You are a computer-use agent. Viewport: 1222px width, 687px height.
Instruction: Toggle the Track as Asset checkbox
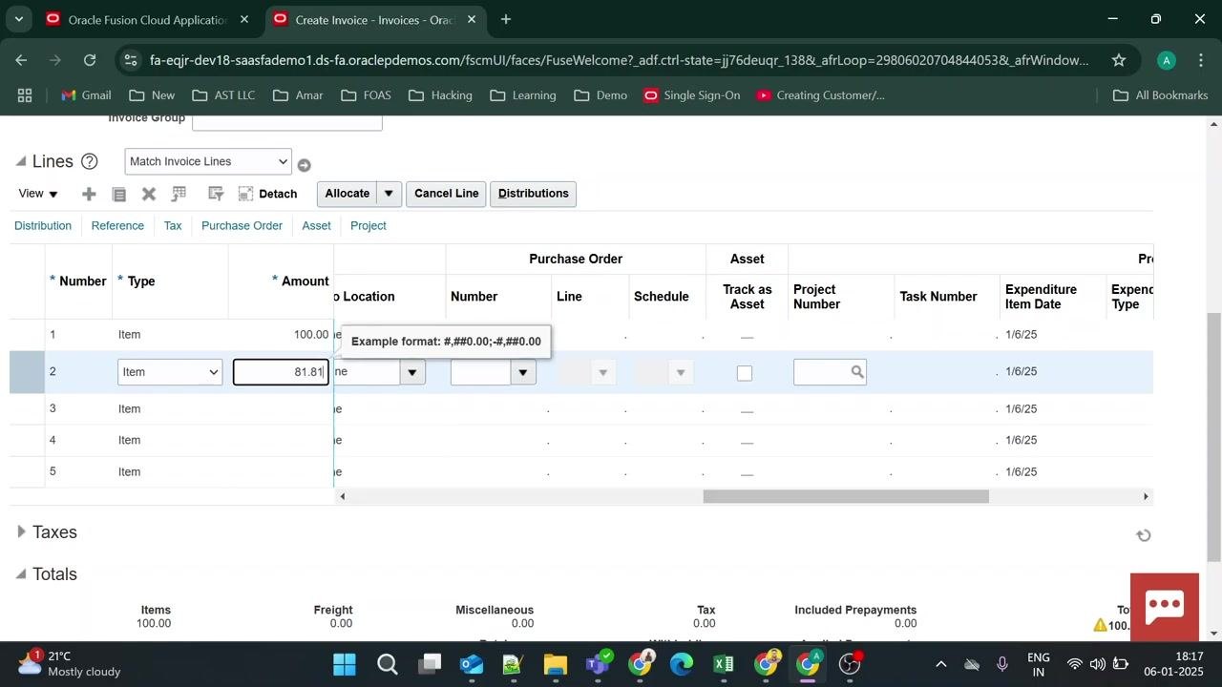[745, 373]
